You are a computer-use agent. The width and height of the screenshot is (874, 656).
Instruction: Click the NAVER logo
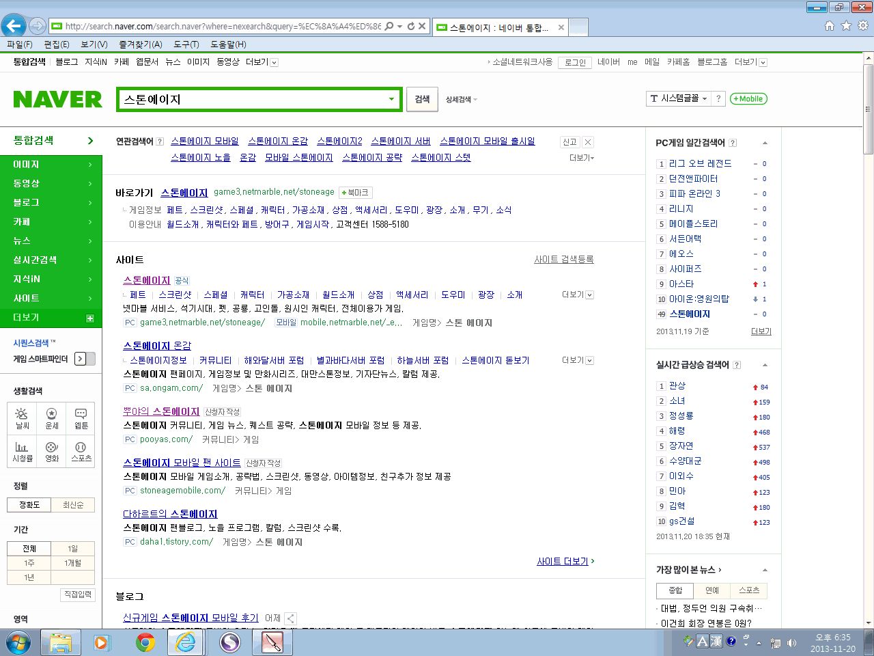coord(58,100)
